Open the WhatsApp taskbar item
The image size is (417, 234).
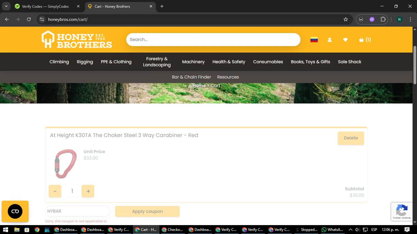click(332, 230)
